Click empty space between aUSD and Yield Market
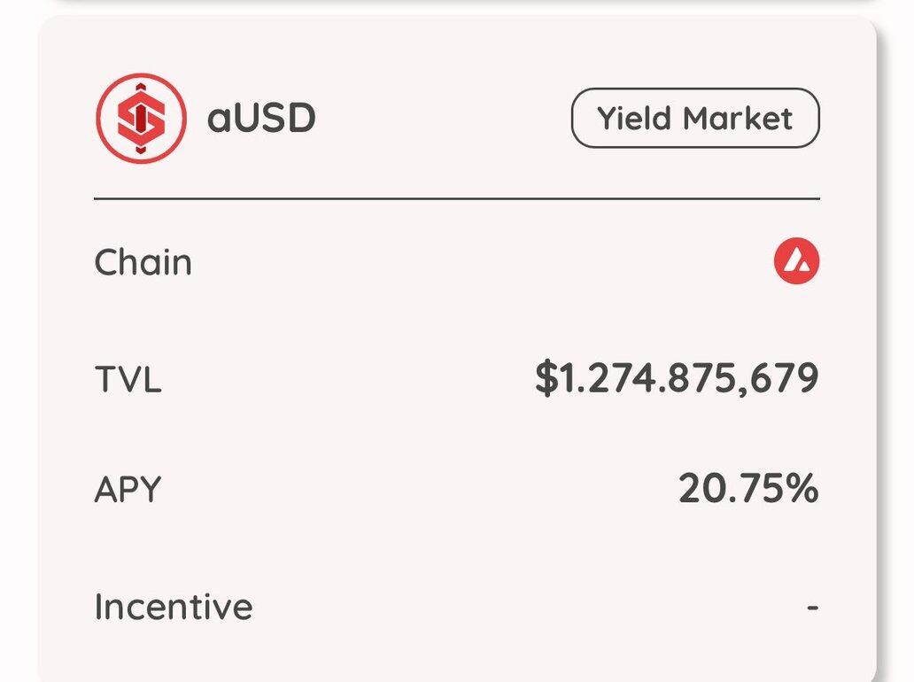This screenshot has width=914, height=682. point(443,118)
